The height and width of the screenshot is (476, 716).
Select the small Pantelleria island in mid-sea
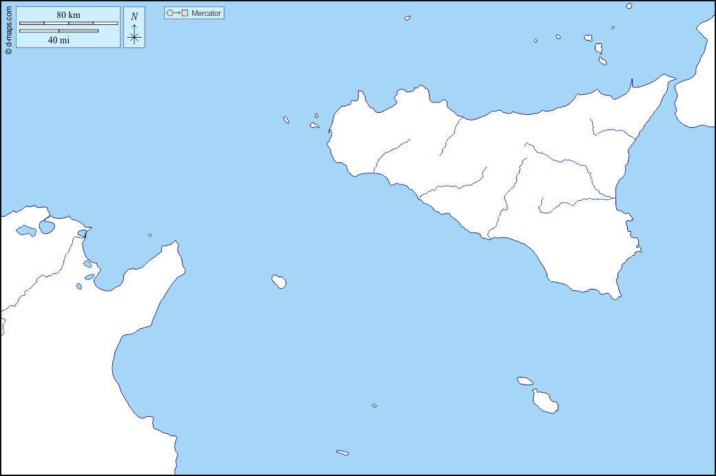point(277,281)
